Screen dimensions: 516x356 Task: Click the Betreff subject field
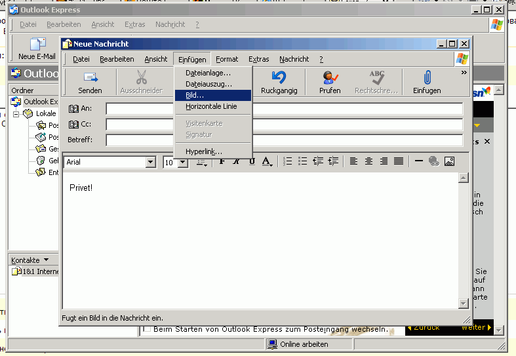click(285, 140)
